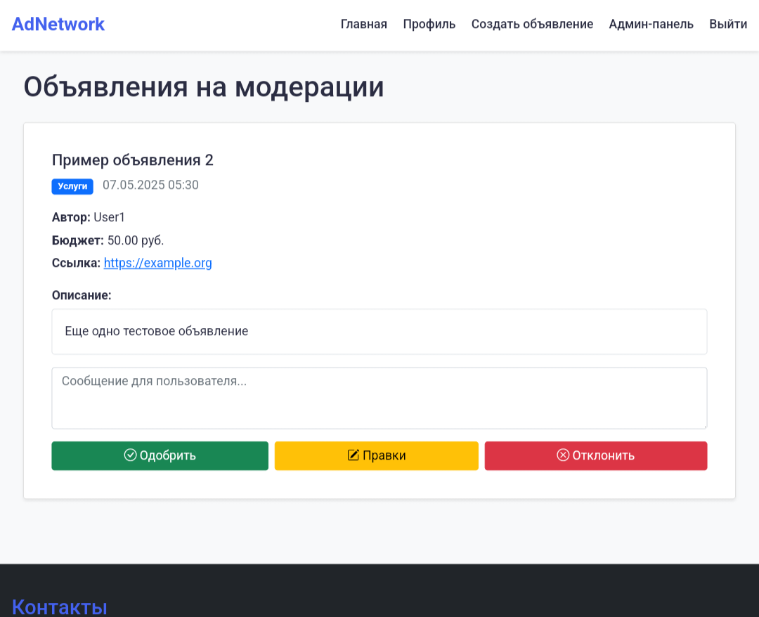Reject the ad with red Отклонить label
The width and height of the screenshot is (759, 617).
604,455
